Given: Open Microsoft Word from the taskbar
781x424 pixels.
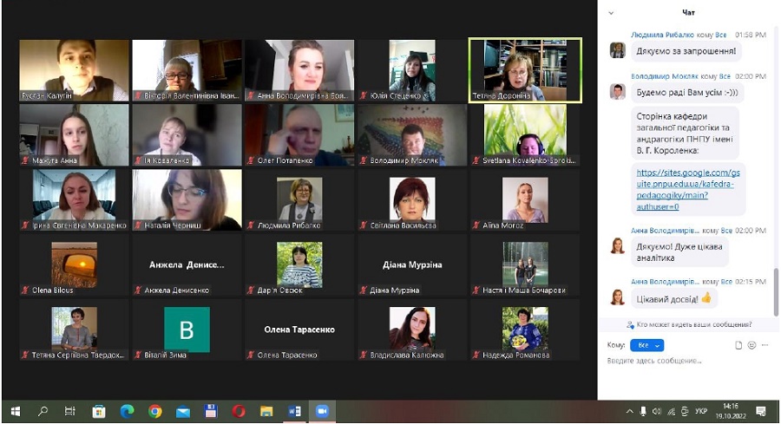Looking at the screenshot, I should click(294, 411).
